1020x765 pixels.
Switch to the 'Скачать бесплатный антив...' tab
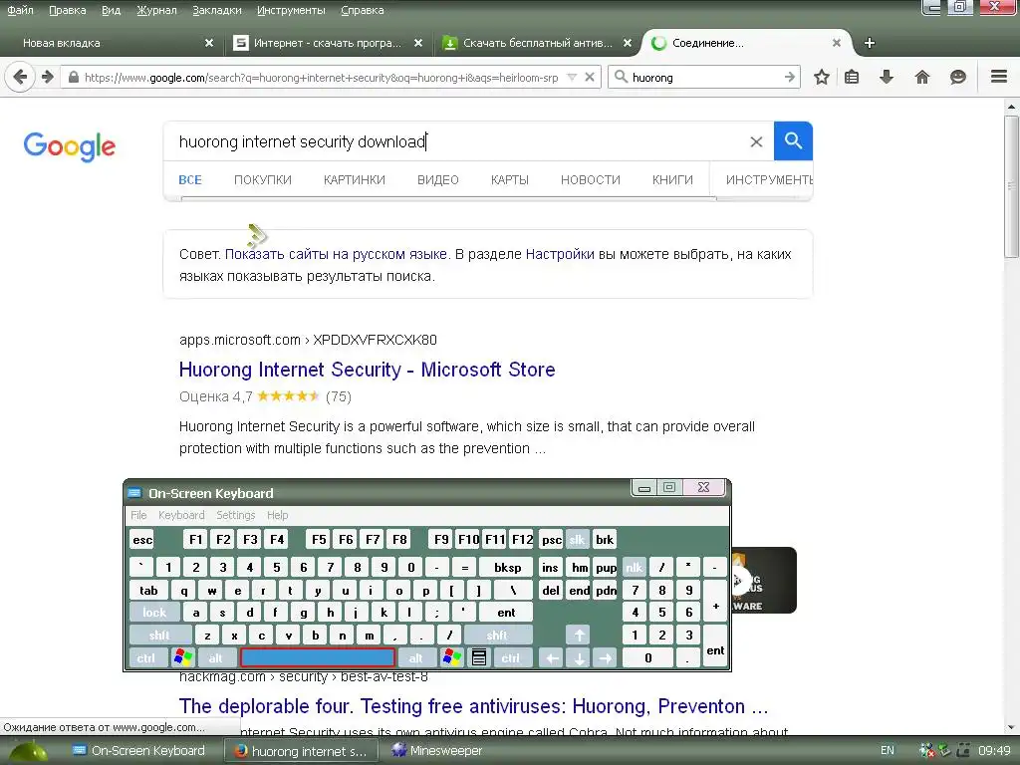click(535, 43)
